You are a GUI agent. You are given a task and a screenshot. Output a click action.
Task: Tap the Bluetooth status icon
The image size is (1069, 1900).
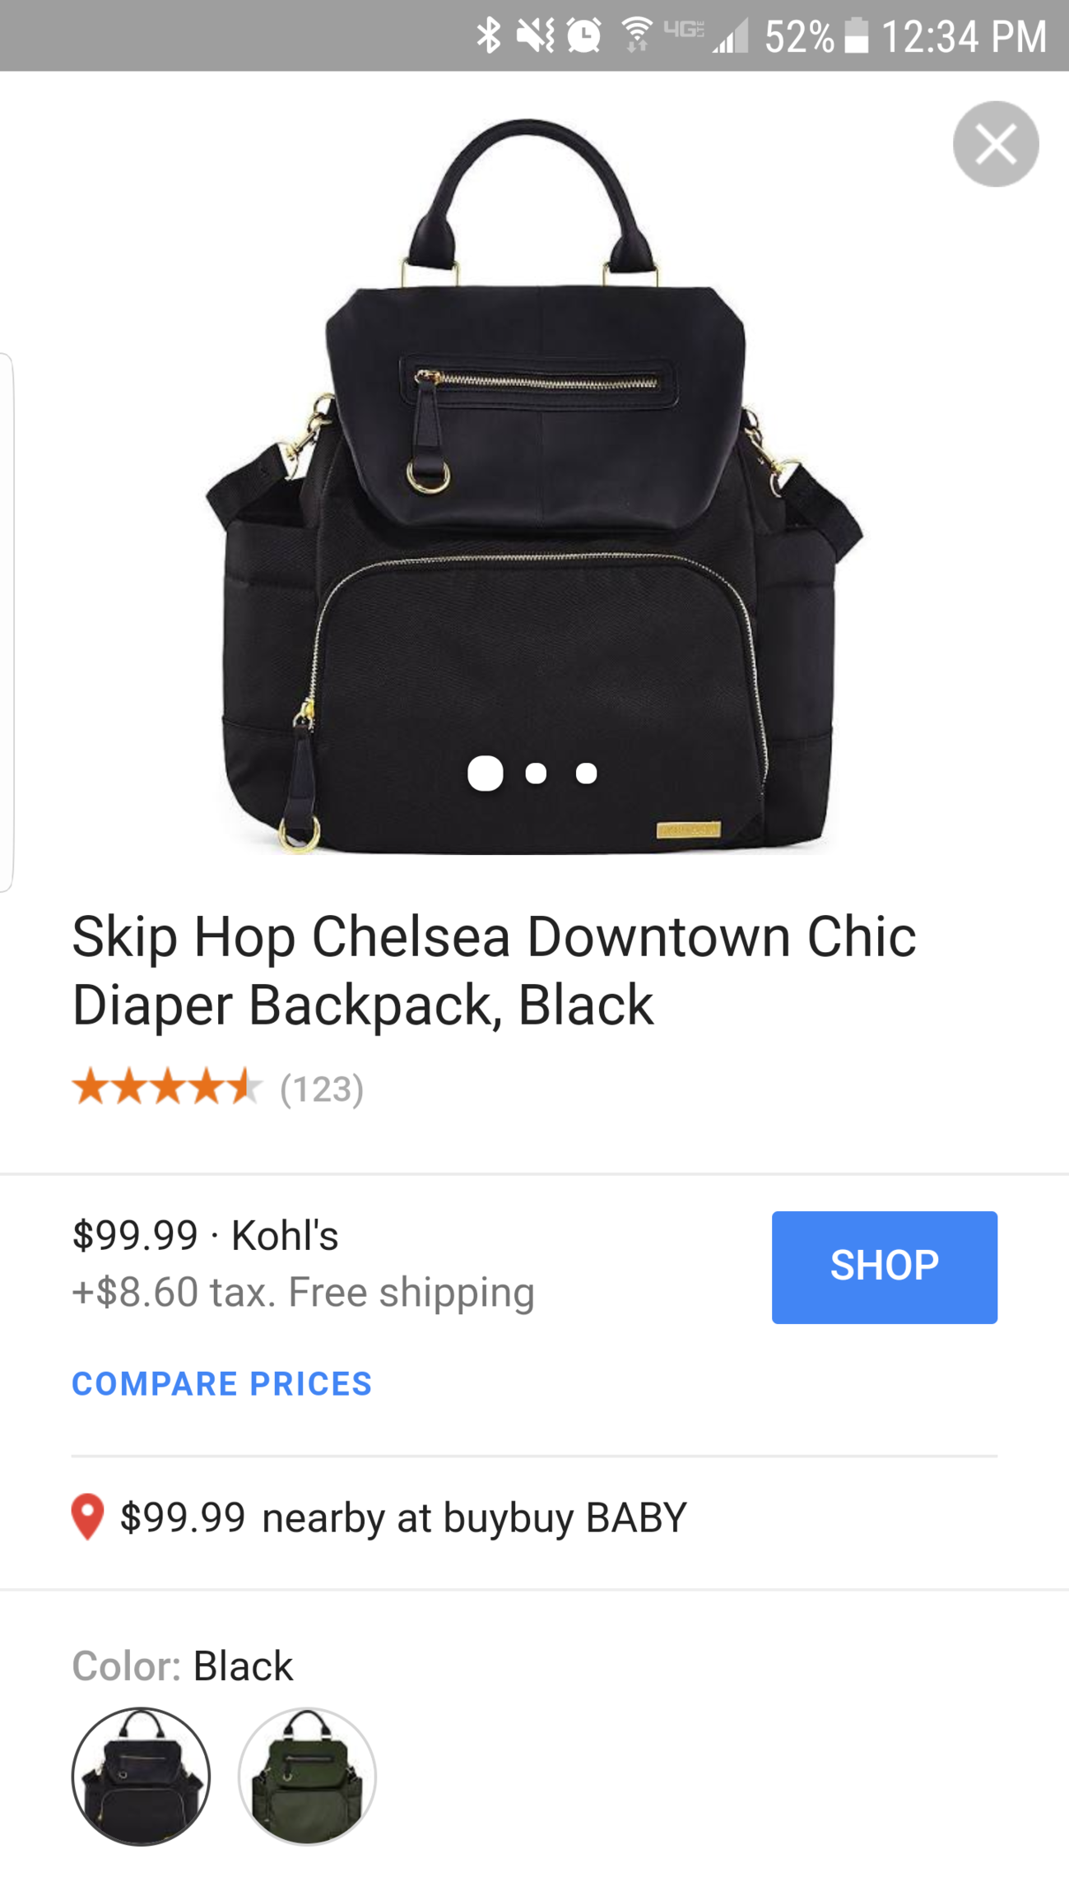coord(489,36)
